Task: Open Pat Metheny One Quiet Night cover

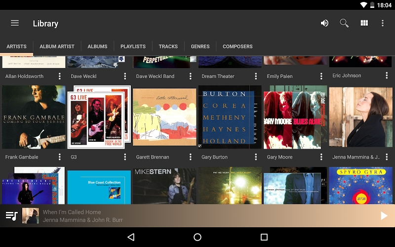Action: click(x=230, y=186)
